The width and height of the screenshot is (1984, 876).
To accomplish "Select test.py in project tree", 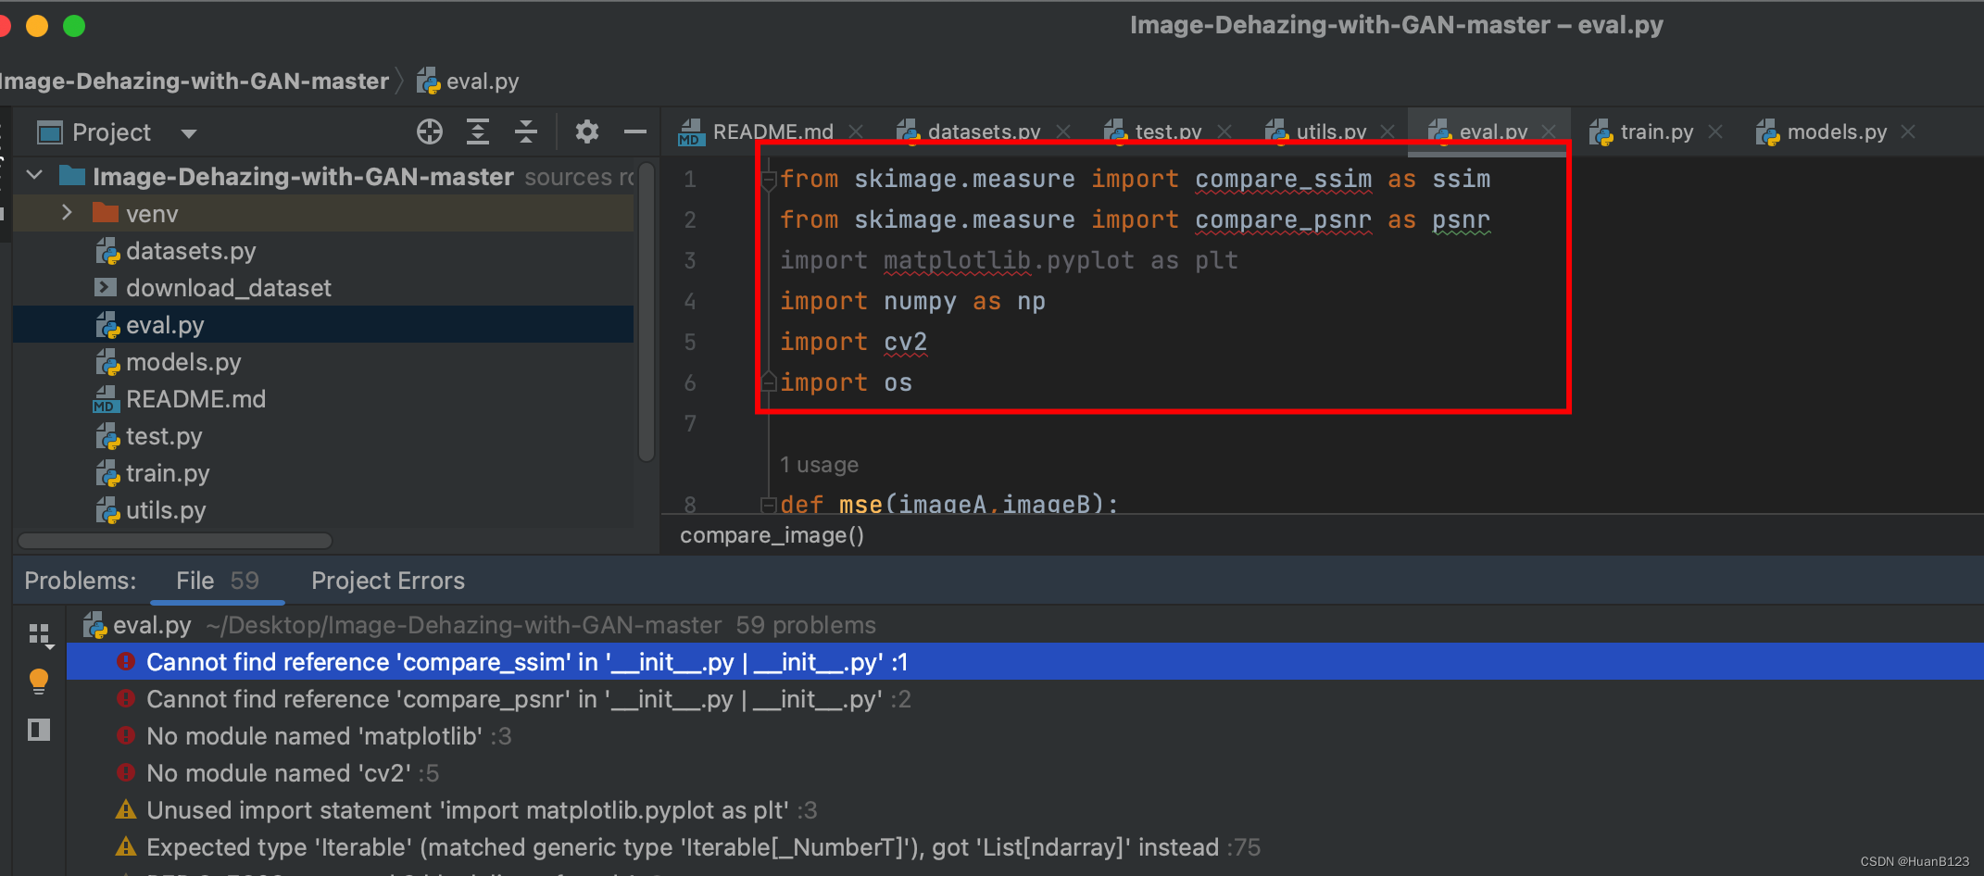I will (x=149, y=436).
